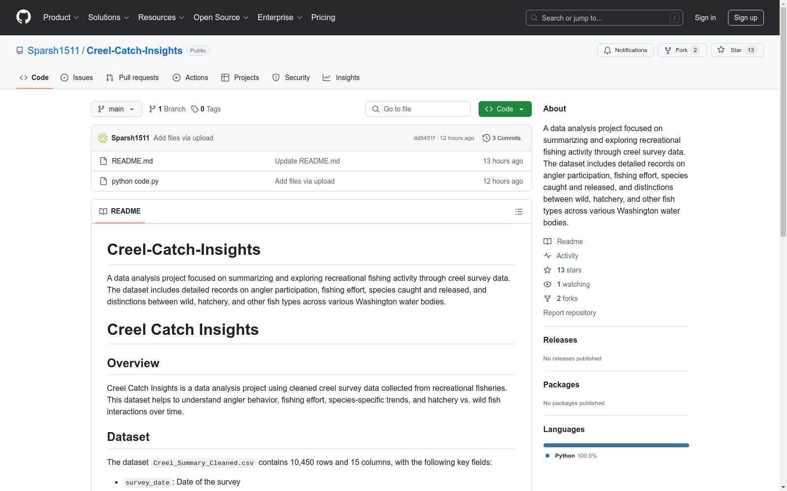Open the Issues tab
The image size is (787, 491).
77,78
